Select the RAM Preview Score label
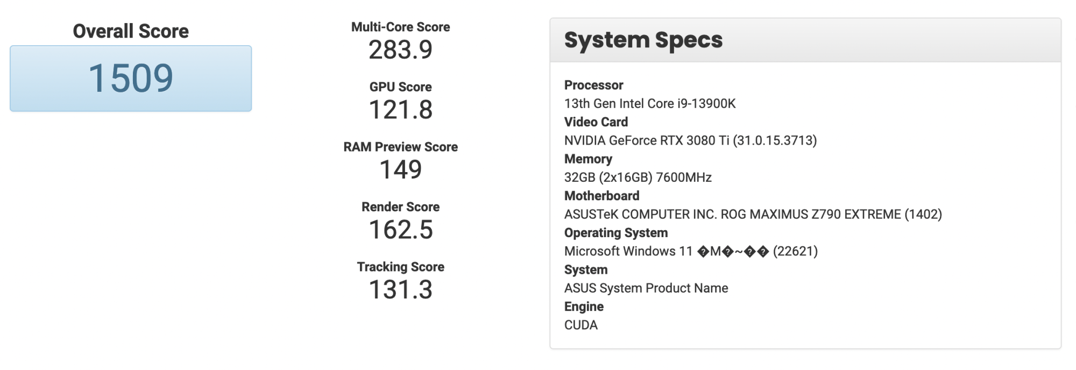 [x=400, y=147]
